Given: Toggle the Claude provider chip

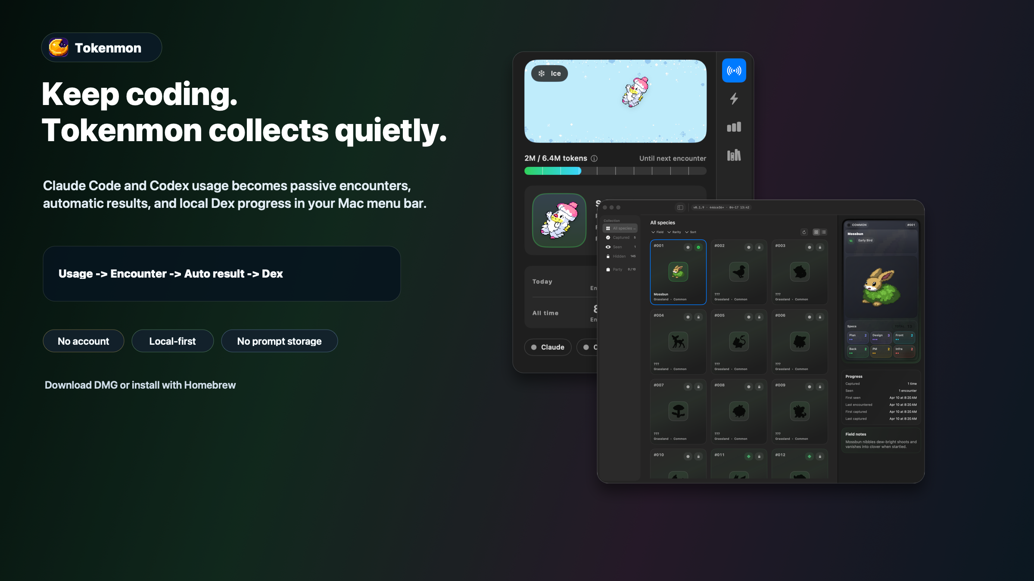Looking at the screenshot, I should pyautogui.click(x=548, y=347).
